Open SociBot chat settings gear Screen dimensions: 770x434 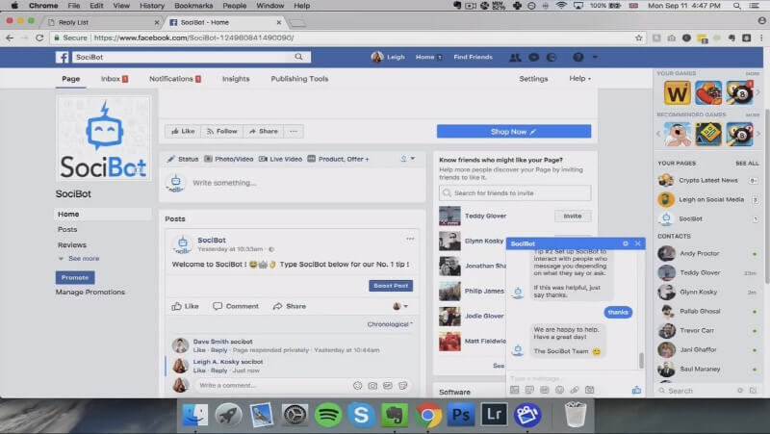[625, 243]
